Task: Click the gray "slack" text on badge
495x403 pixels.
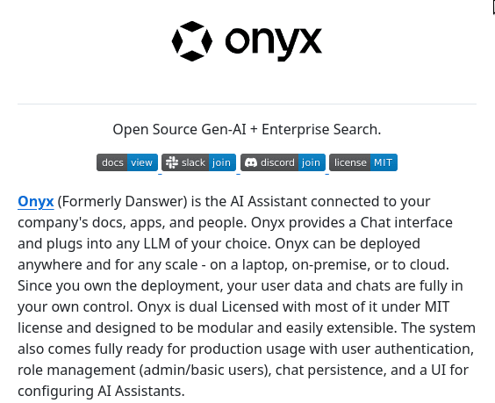Action: pos(193,162)
